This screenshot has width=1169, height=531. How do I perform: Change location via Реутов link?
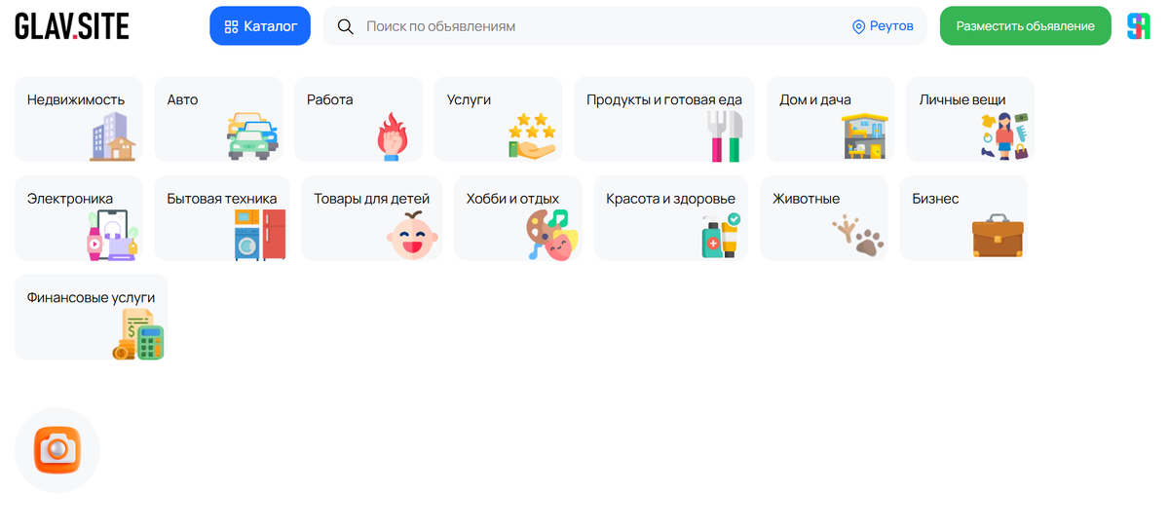tap(891, 26)
